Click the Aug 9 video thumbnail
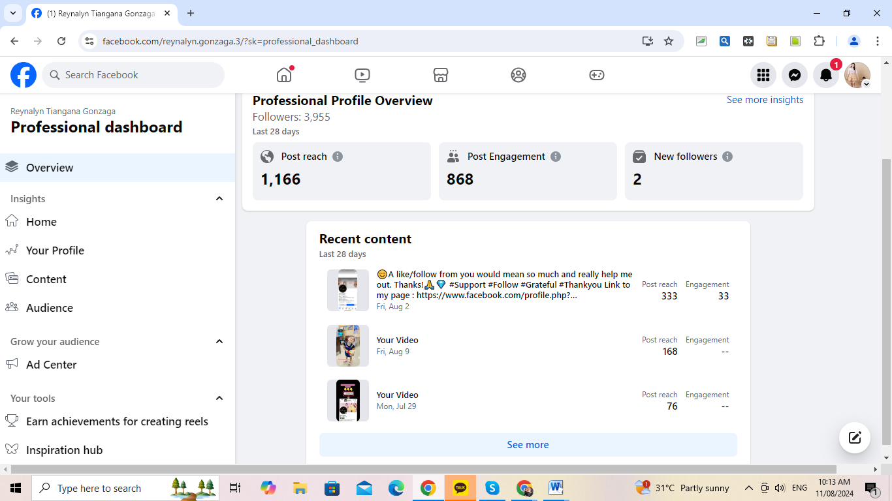Screen dimensions: 892x501 348,346
